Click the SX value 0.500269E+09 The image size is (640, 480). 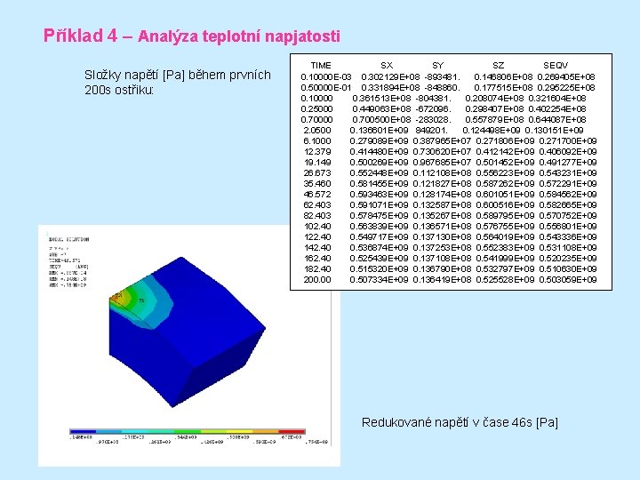[379, 162]
